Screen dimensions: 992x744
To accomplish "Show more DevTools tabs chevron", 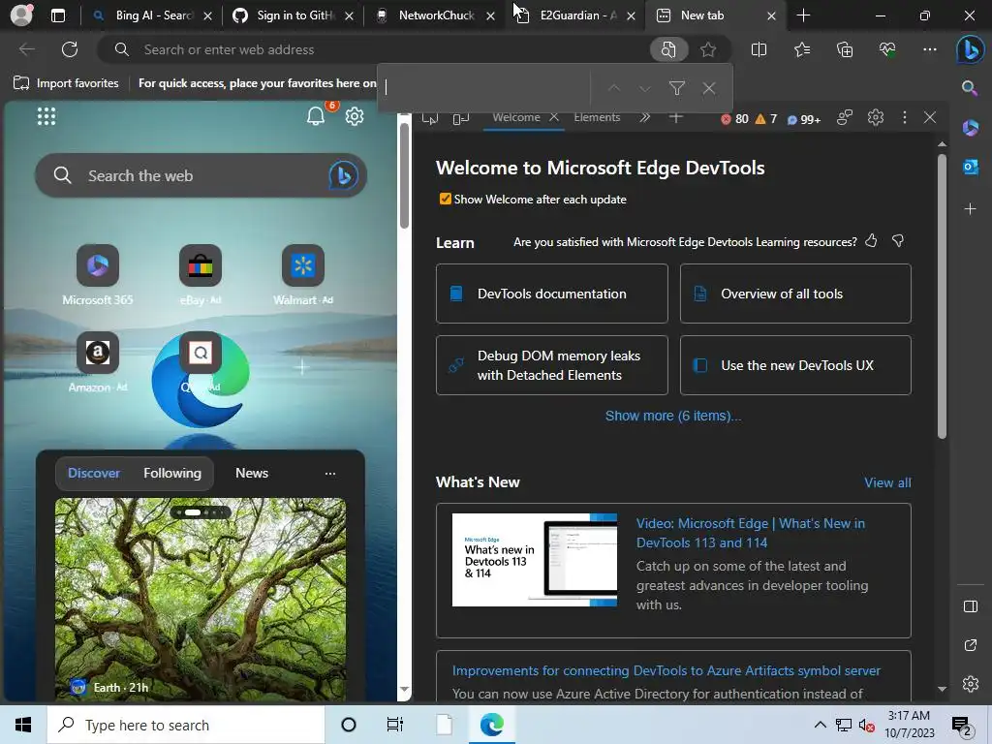I will 644,117.
